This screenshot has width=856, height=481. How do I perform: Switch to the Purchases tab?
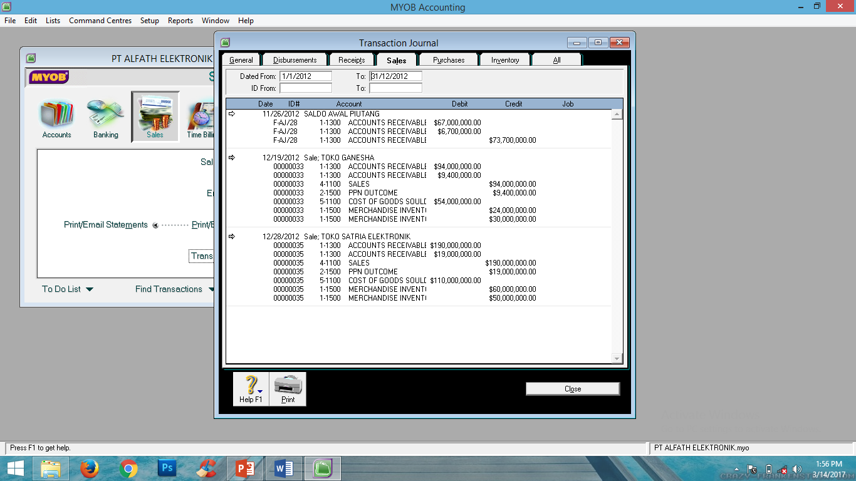pos(449,60)
